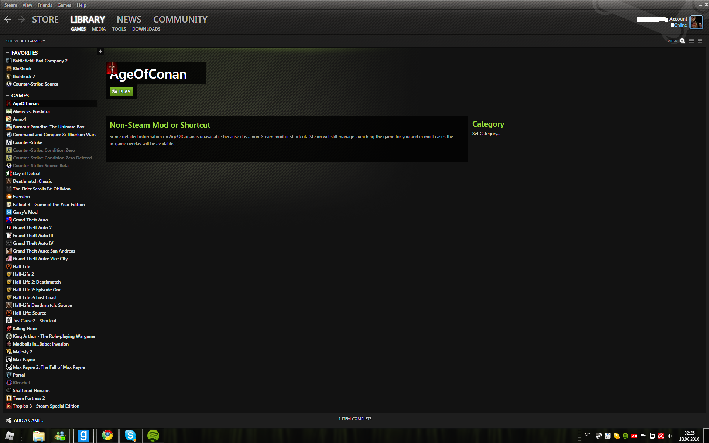Select Aliens vs. Predator in list
The width and height of the screenshot is (709, 443).
(51, 111)
